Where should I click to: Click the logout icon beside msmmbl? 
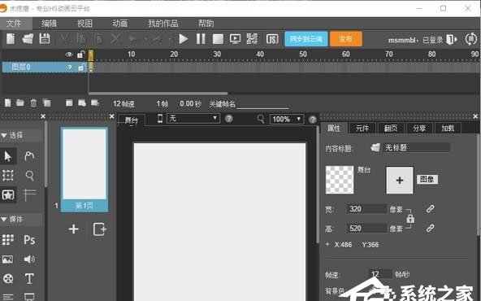[451, 39]
